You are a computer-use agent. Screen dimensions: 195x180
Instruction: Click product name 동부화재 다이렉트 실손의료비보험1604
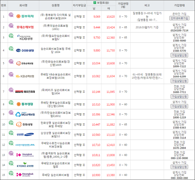tap(55, 16)
